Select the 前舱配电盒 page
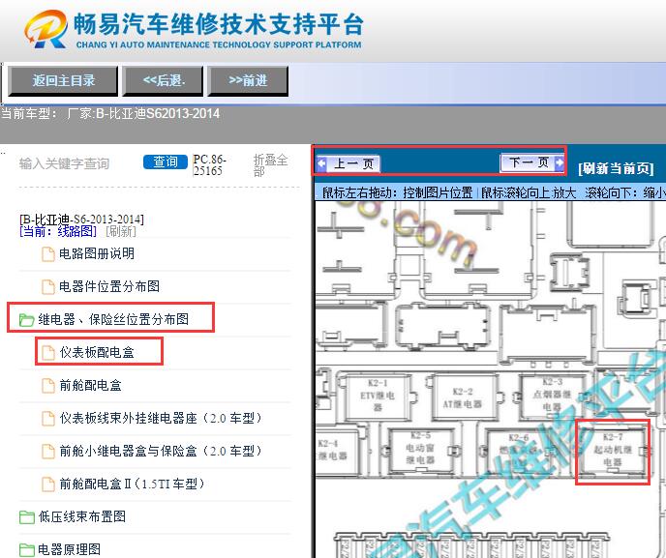 point(90,385)
